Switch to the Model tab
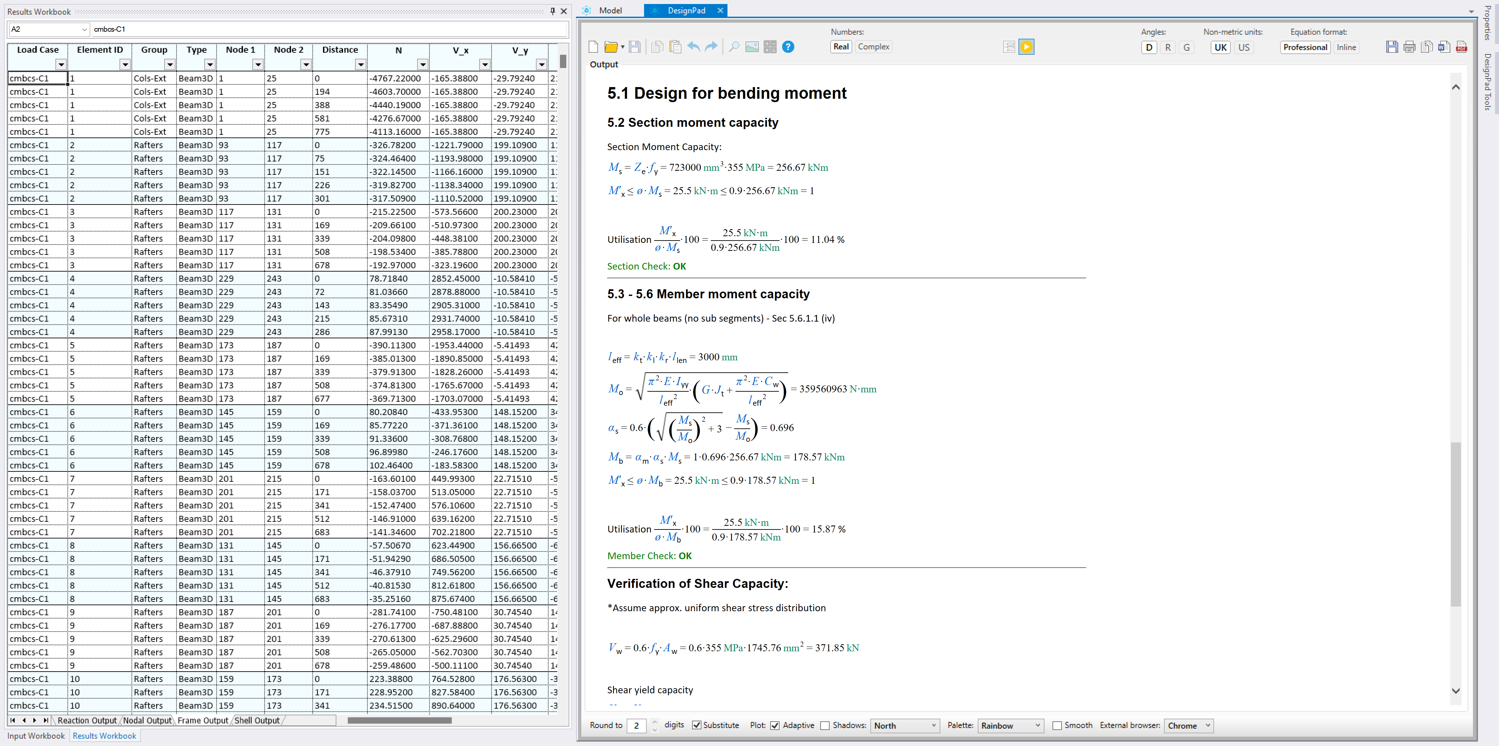 (x=610, y=10)
